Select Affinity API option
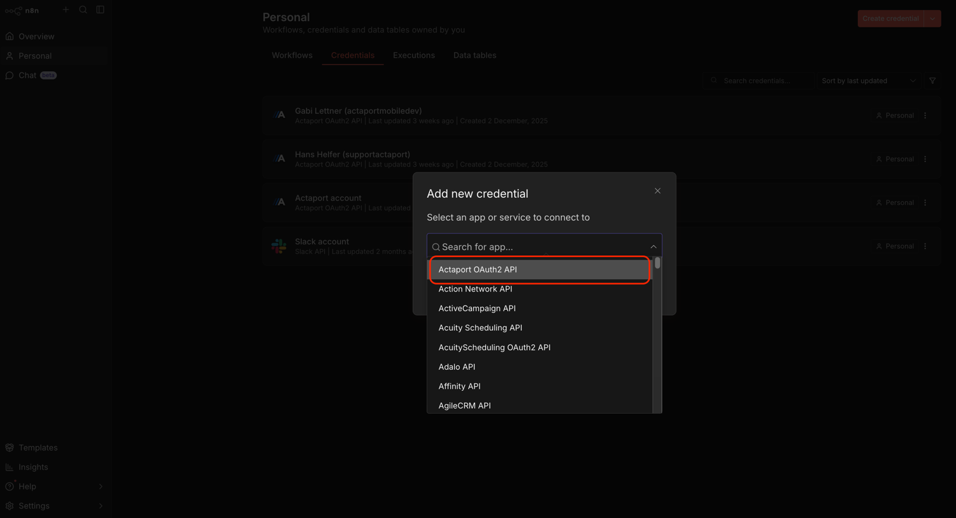 click(x=539, y=386)
